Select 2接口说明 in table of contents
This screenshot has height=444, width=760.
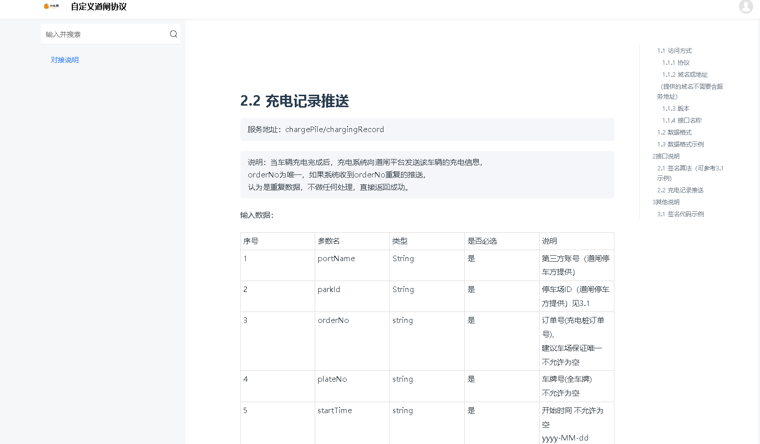(x=666, y=156)
